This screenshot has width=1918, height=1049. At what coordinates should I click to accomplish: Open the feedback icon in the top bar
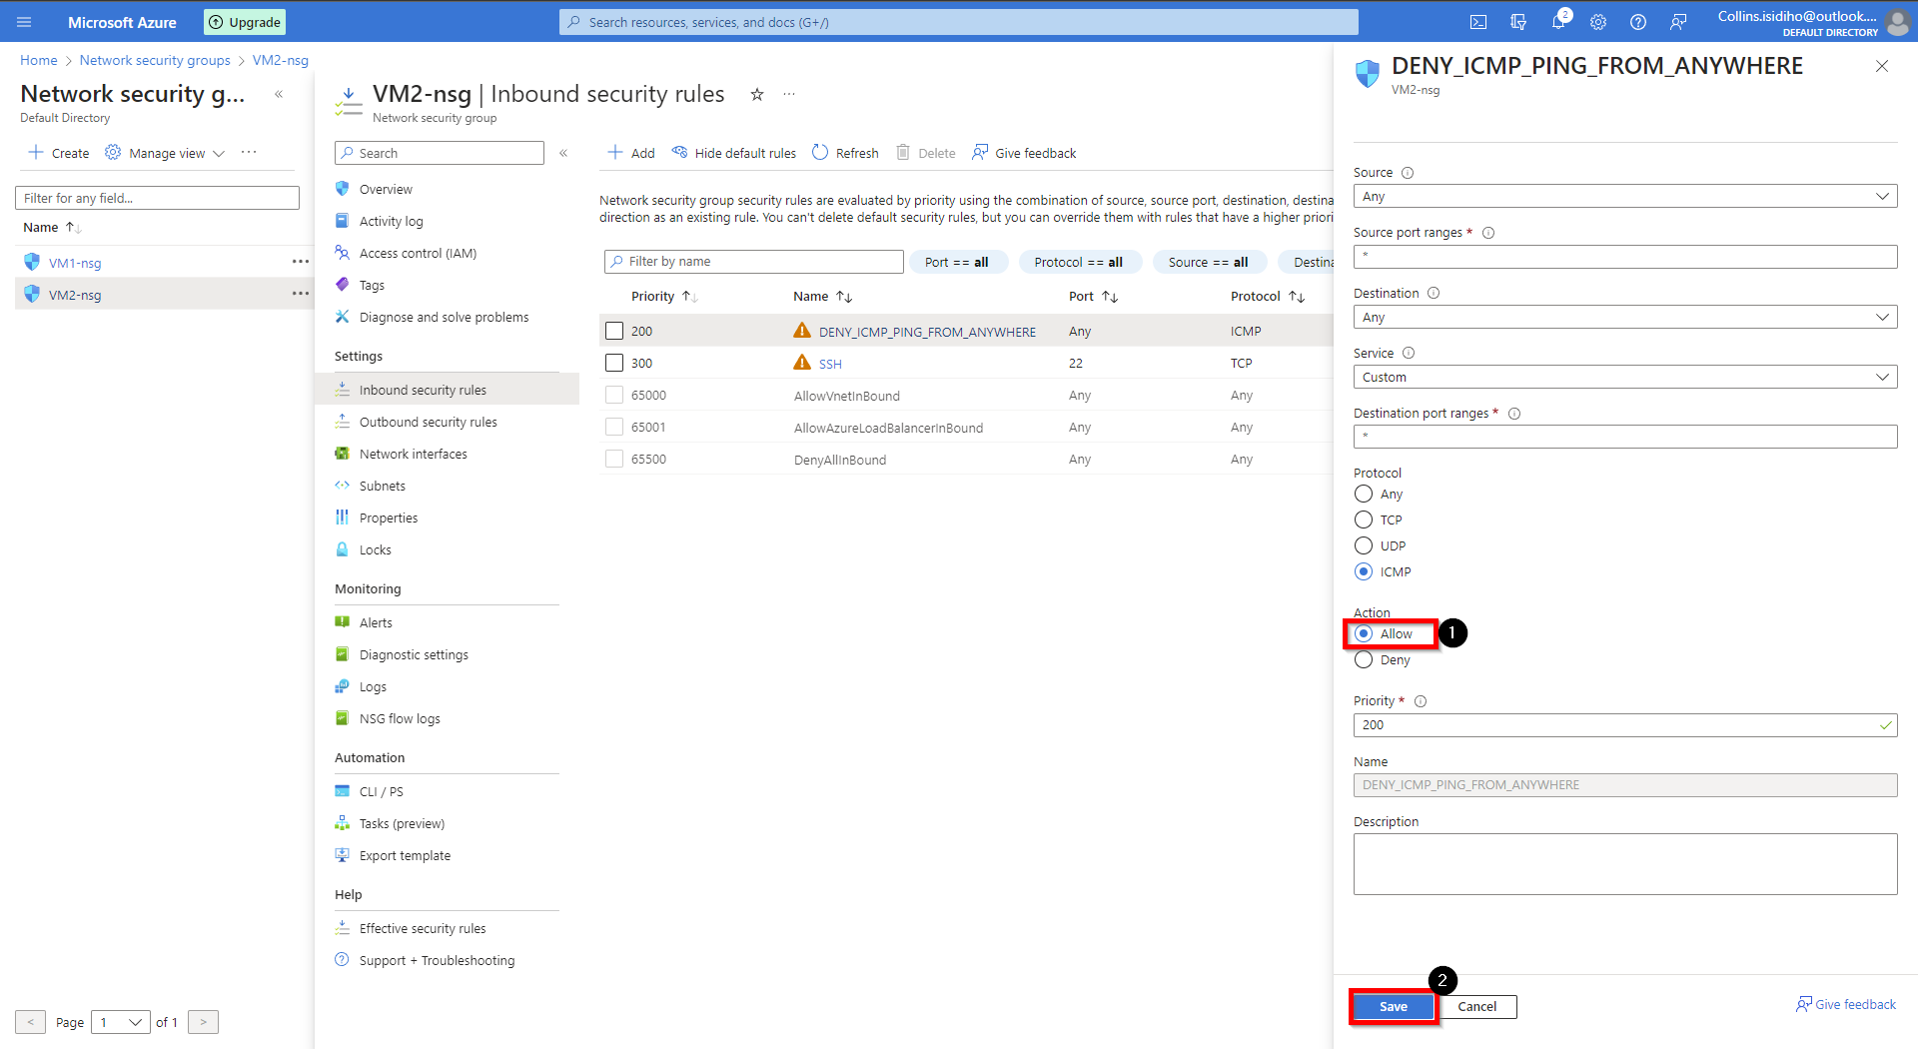tap(1678, 22)
